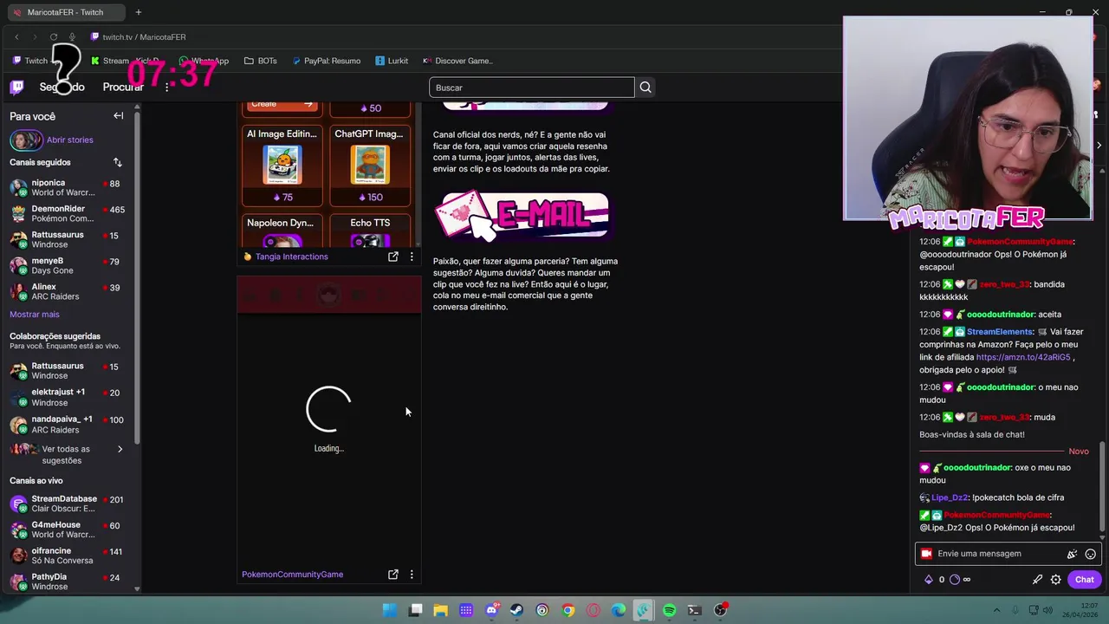This screenshot has width=1109, height=624.
Task: Open Steam from the taskbar
Action: pyautogui.click(x=516, y=610)
